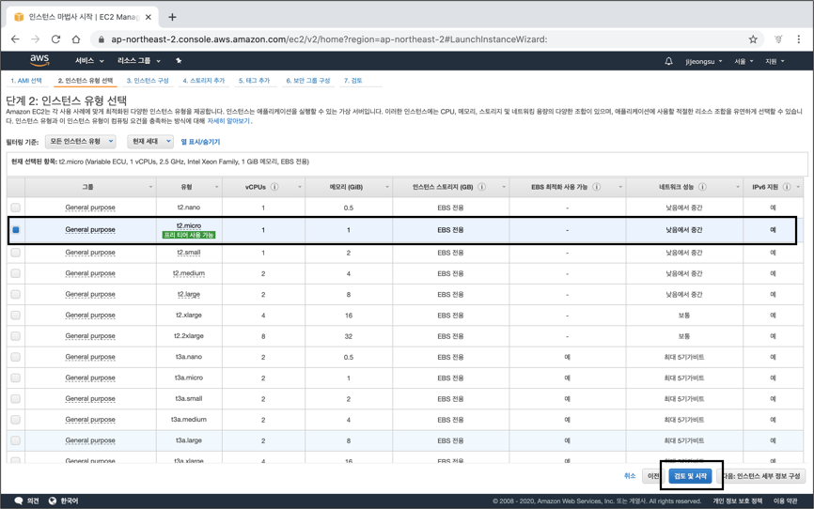Go to step 6. 보안 그룹 구성 tab

[308, 81]
